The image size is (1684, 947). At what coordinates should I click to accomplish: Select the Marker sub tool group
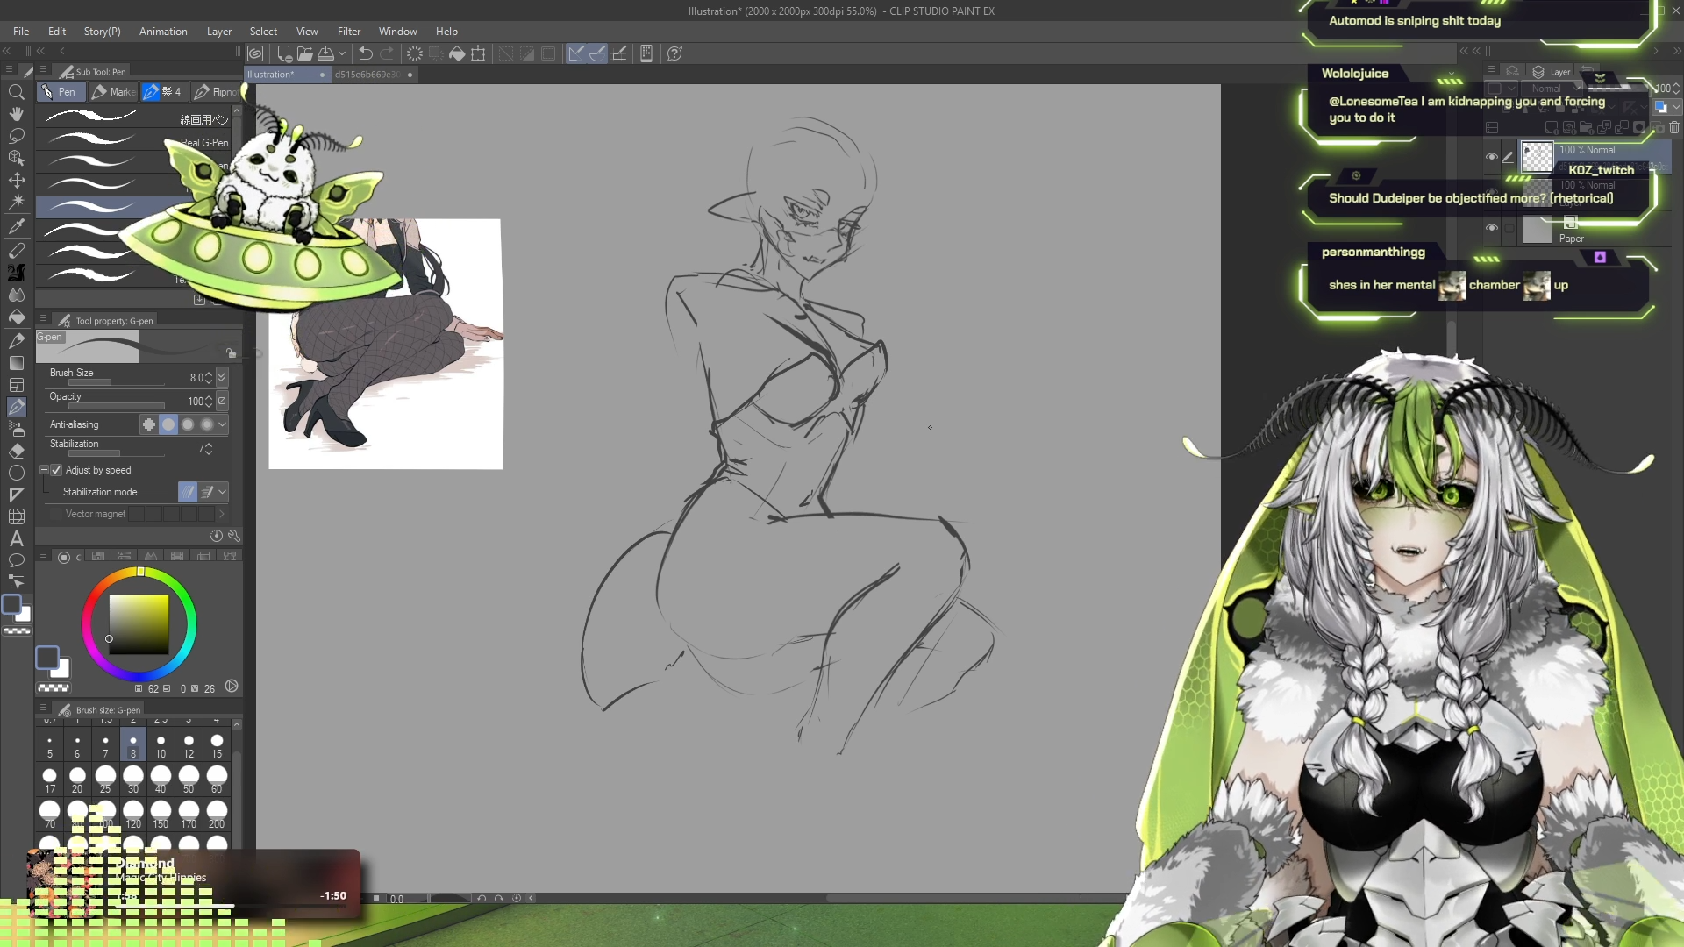114,92
